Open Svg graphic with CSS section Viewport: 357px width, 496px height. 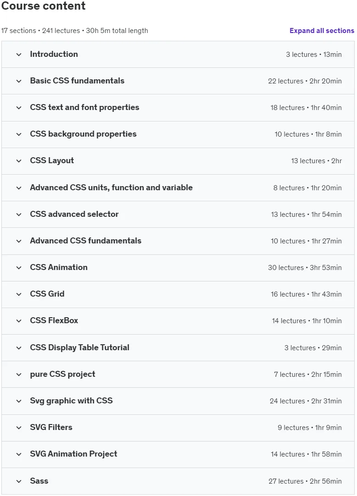71,401
